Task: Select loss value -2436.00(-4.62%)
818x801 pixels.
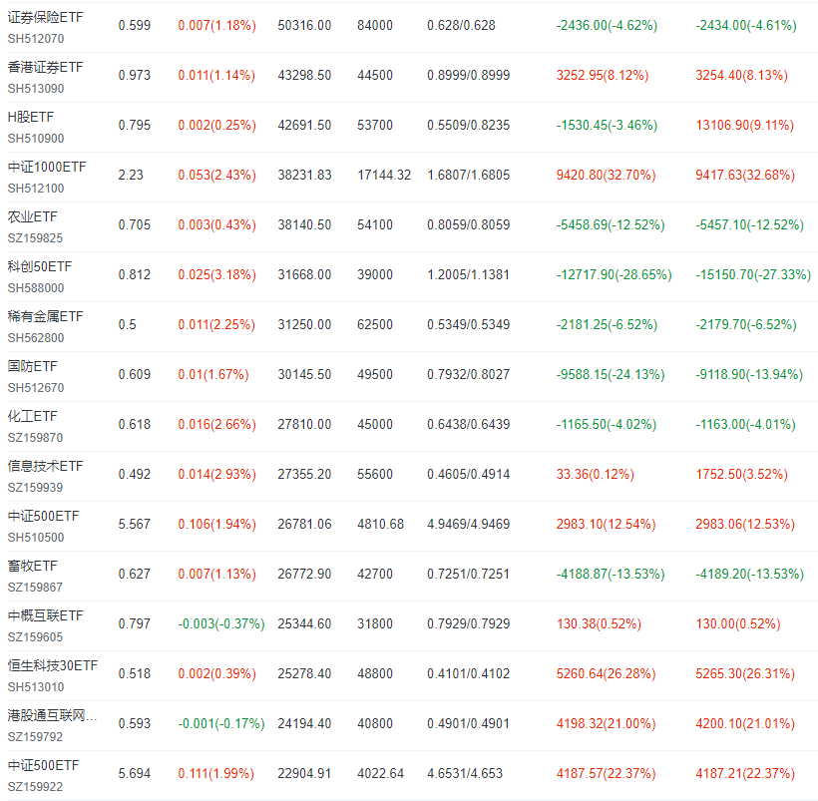Action: point(607,25)
